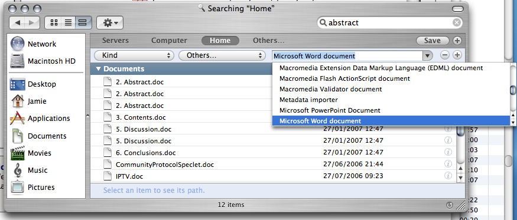Save the search with Save button

coord(433,41)
